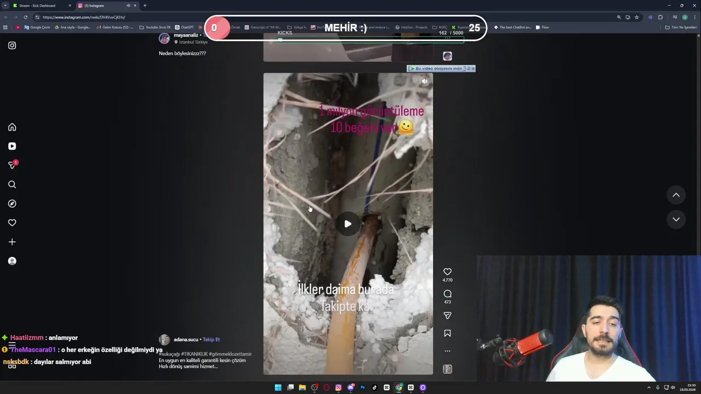Share the reel via paper plane icon
Image resolution: width=701 pixels, height=394 pixels.
[x=447, y=316]
